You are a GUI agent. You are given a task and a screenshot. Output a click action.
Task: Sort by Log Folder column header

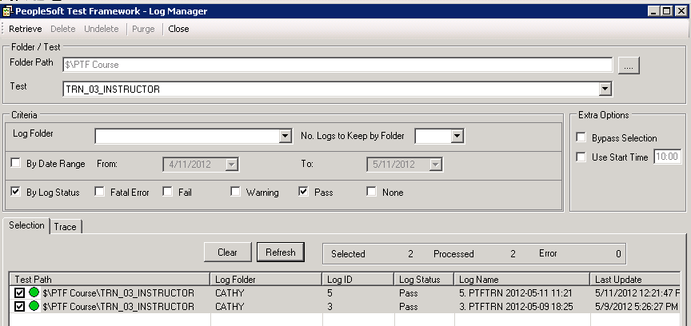(x=266, y=280)
